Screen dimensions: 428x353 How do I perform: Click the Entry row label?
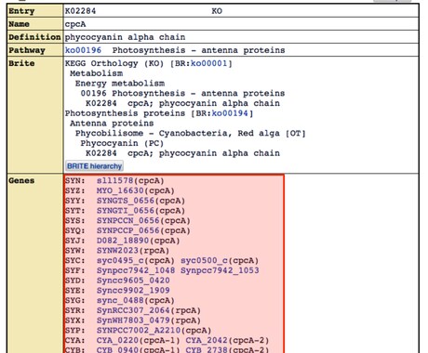tap(21, 11)
